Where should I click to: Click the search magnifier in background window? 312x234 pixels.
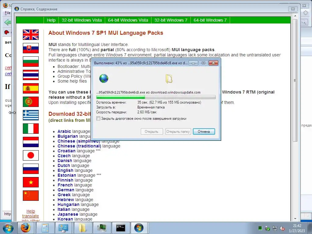pos(304,22)
